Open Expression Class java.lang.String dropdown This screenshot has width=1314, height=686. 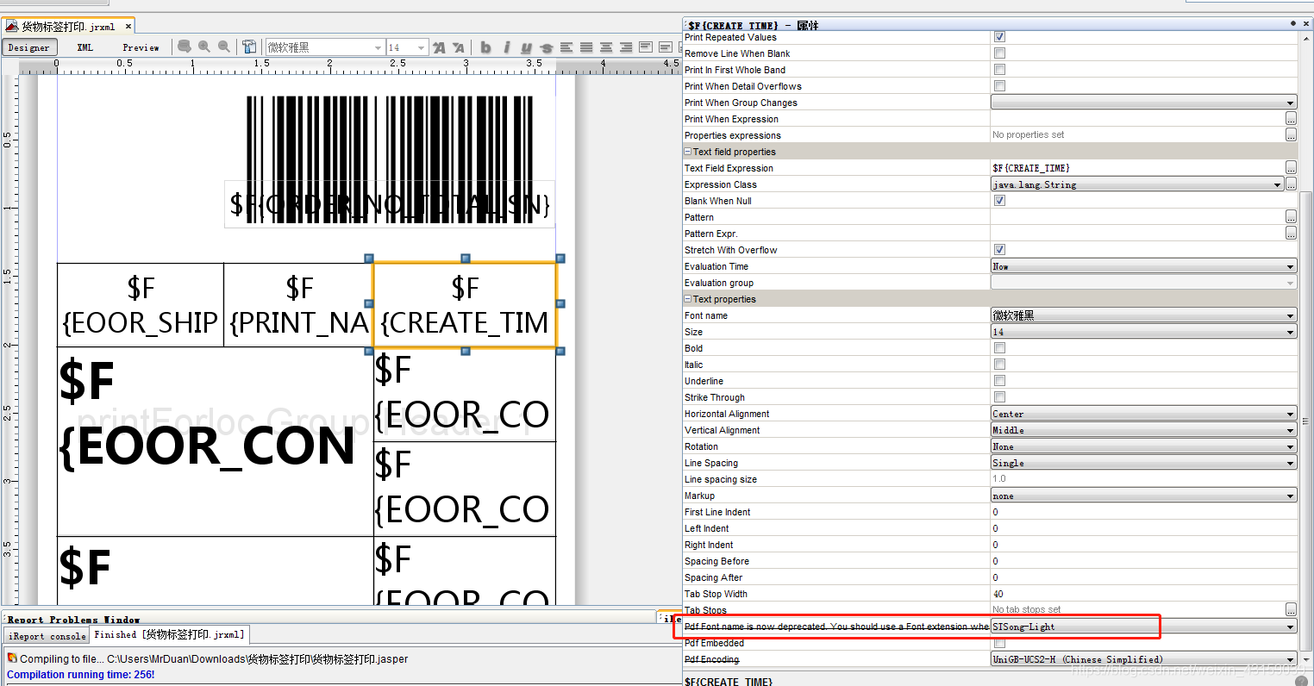1137,184
